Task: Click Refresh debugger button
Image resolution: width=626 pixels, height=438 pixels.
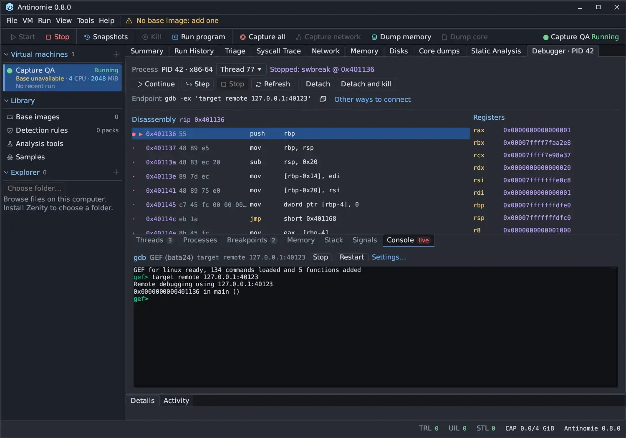Action: [x=273, y=84]
